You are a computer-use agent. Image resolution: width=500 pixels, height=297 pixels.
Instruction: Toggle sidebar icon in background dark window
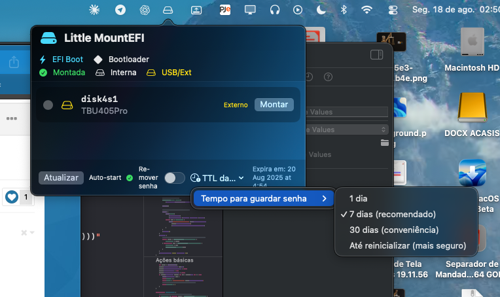click(x=376, y=55)
